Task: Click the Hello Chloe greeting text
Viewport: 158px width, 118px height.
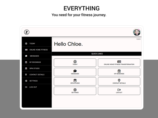Action: click(x=68, y=44)
